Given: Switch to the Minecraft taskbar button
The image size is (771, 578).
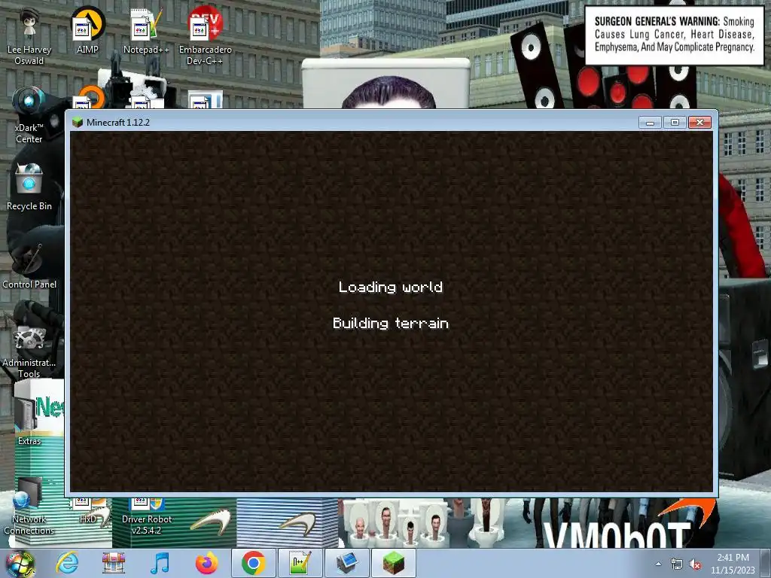Looking at the screenshot, I should pyautogui.click(x=394, y=563).
